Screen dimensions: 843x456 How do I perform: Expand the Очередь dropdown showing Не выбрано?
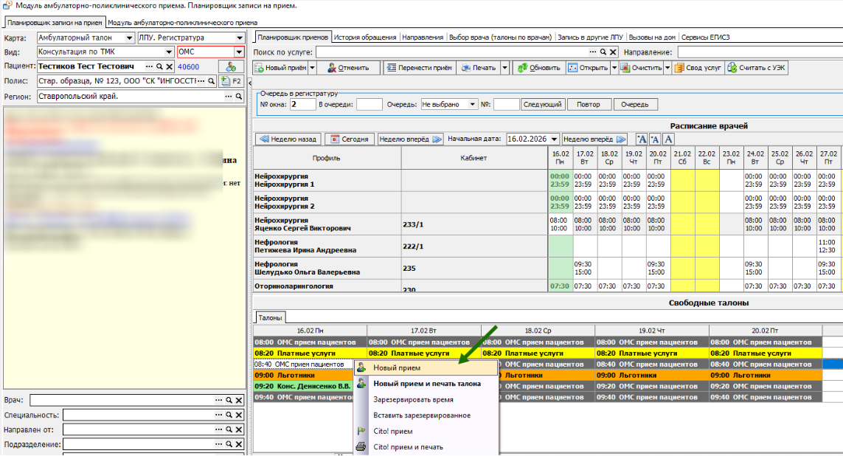click(x=473, y=105)
